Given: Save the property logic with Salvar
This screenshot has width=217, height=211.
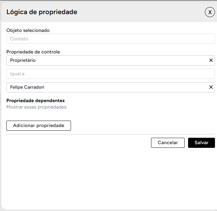Looking at the screenshot, I should [201, 143].
